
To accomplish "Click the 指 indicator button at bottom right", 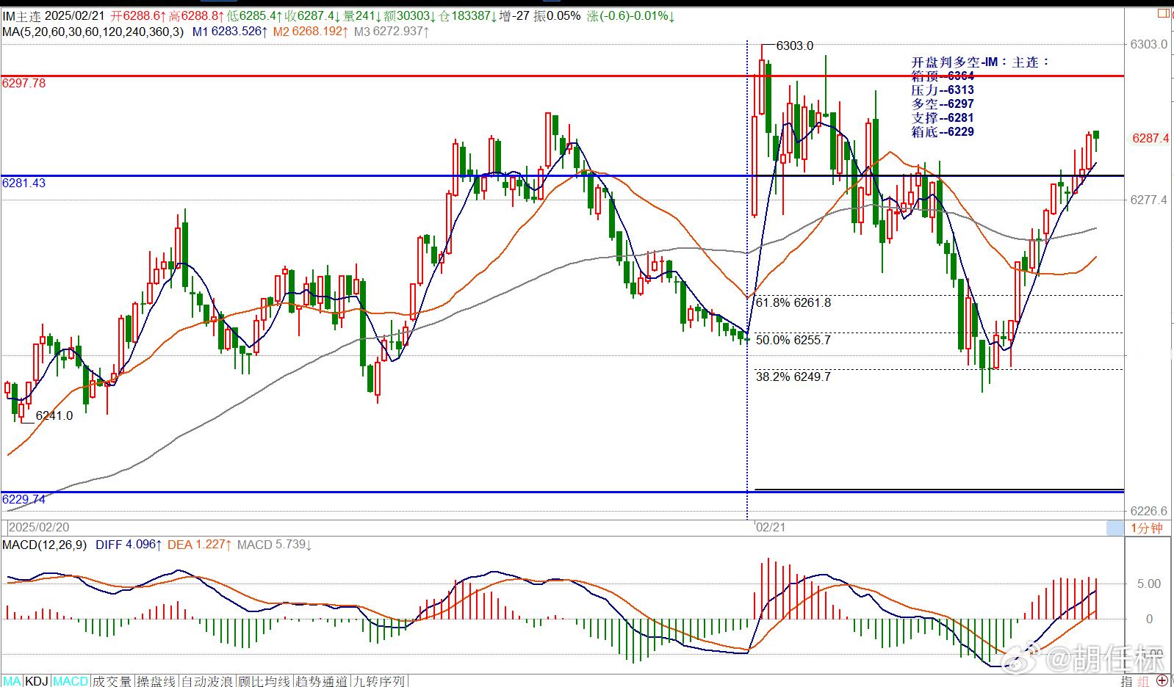I will point(1128,681).
